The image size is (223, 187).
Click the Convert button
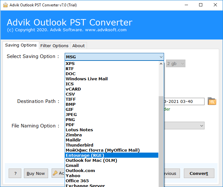point(199,173)
